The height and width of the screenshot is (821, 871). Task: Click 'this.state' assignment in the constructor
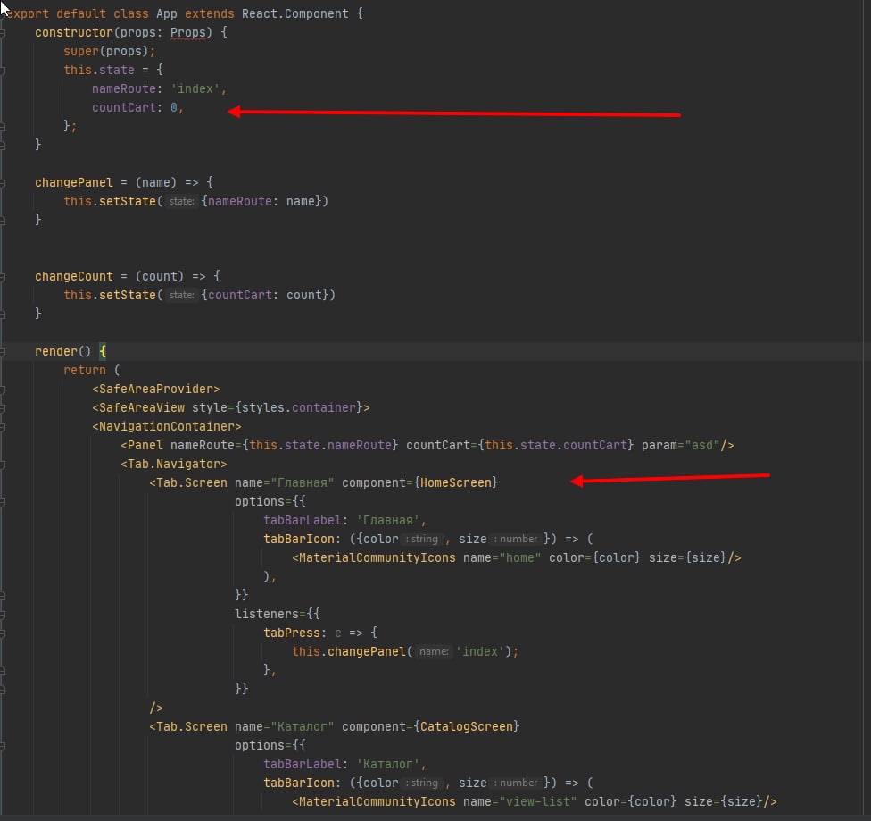pyautogui.click(x=99, y=70)
